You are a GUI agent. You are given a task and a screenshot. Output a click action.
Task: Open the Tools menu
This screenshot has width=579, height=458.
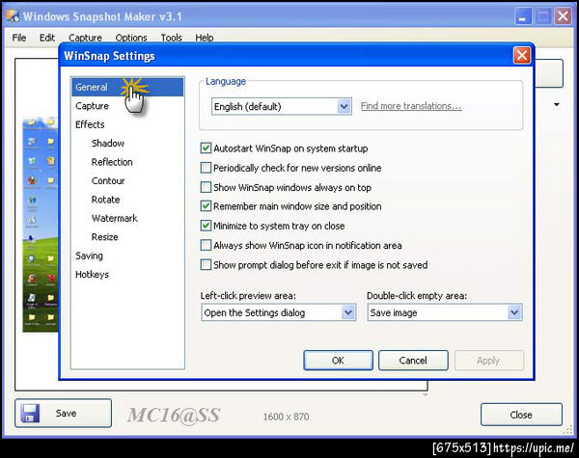click(172, 38)
